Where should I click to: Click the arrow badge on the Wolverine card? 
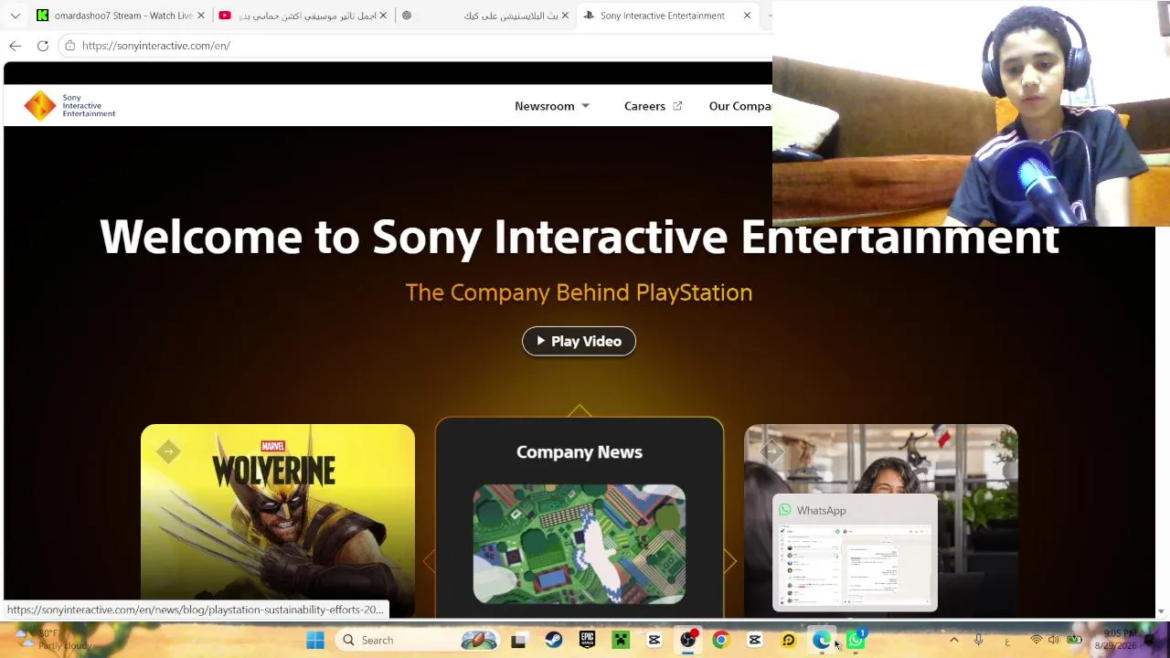[x=168, y=451]
